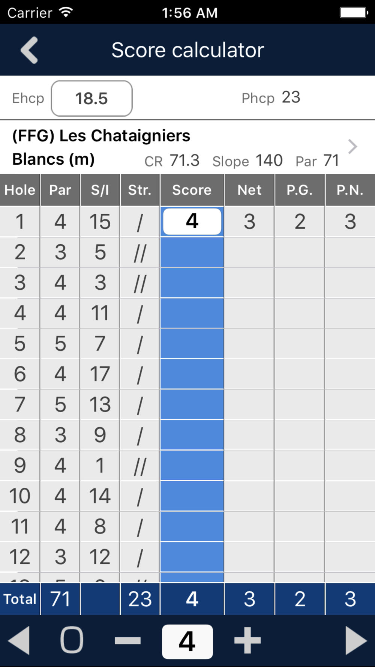Image resolution: width=375 pixels, height=667 pixels.
Task: Tap the zero button in bottom bar
Action: 72,640
